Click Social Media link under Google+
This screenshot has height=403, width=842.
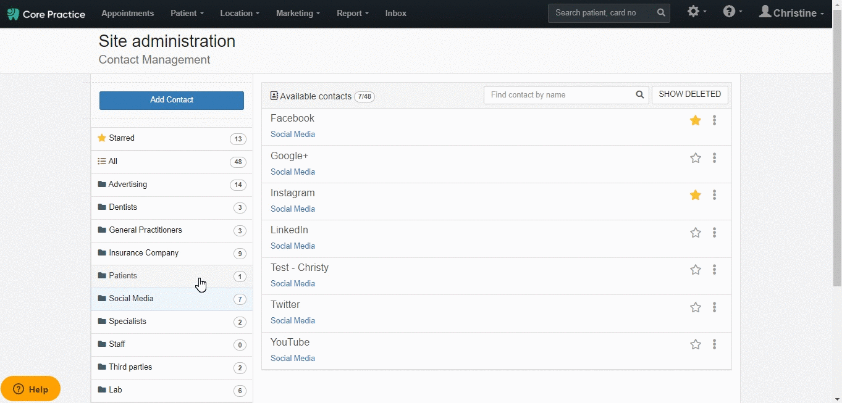pyautogui.click(x=293, y=172)
